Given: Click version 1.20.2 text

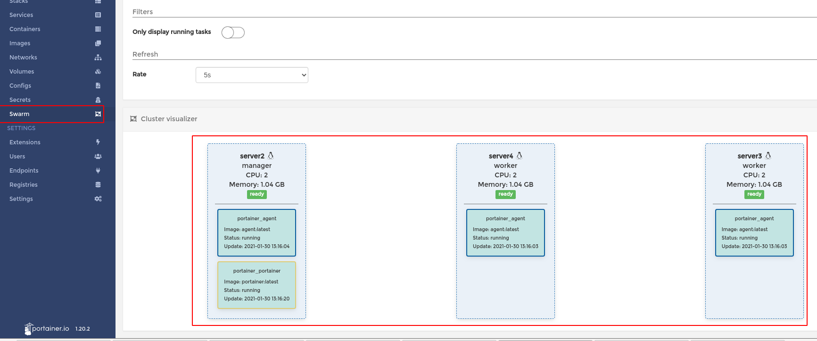Looking at the screenshot, I should click(x=83, y=329).
